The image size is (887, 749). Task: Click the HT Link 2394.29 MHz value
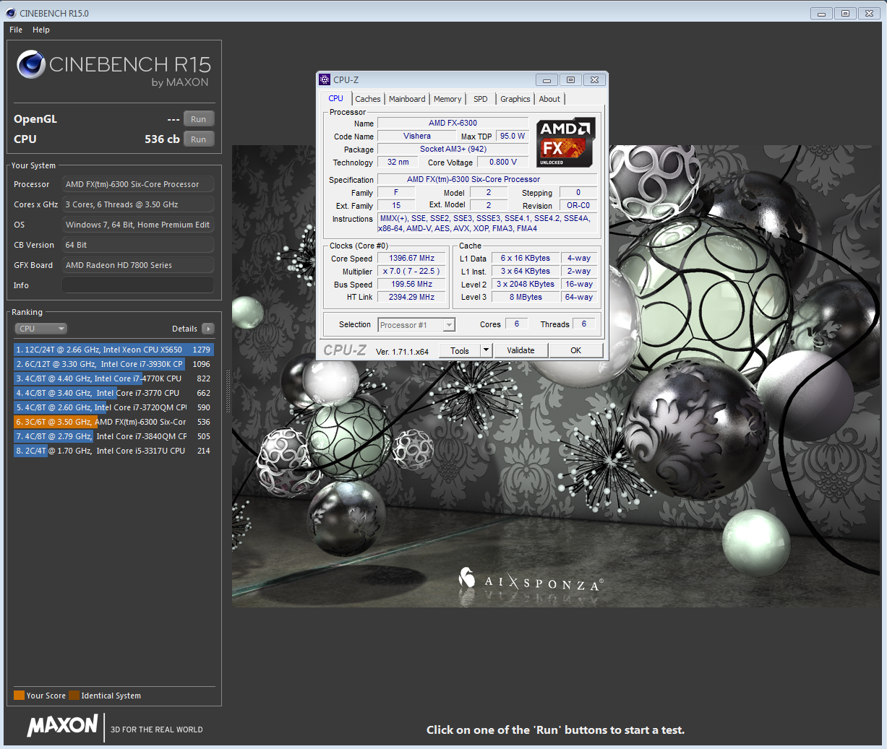click(x=412, y=297)
